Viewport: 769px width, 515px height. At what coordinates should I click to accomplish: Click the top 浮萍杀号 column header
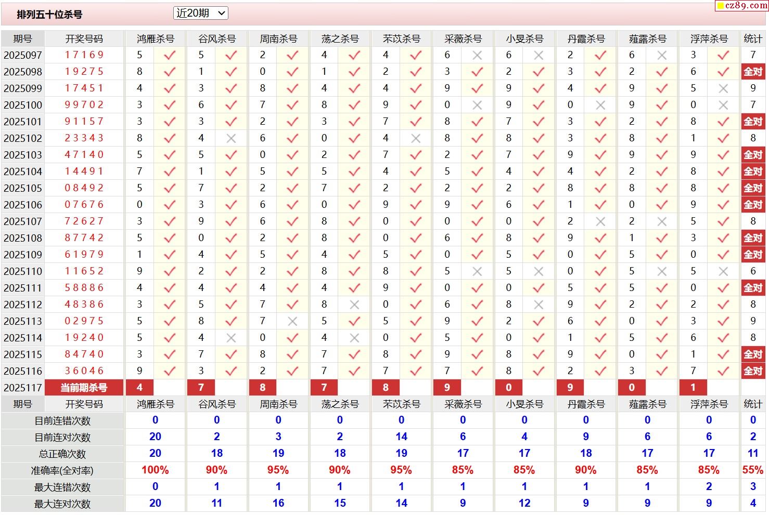pos(709,39)
